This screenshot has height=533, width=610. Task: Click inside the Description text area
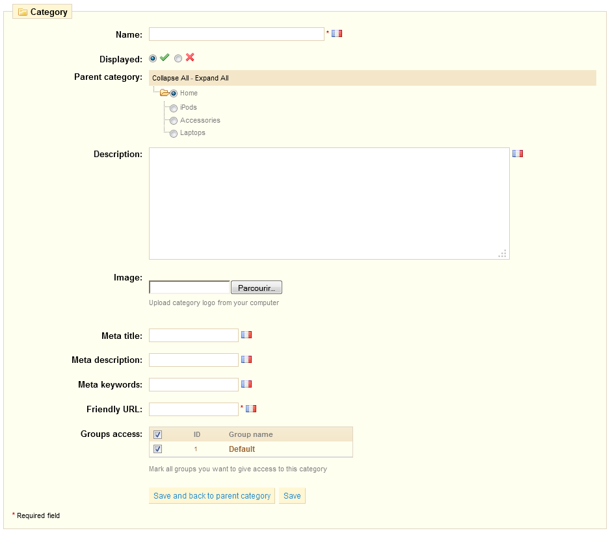tap(329, 203)
